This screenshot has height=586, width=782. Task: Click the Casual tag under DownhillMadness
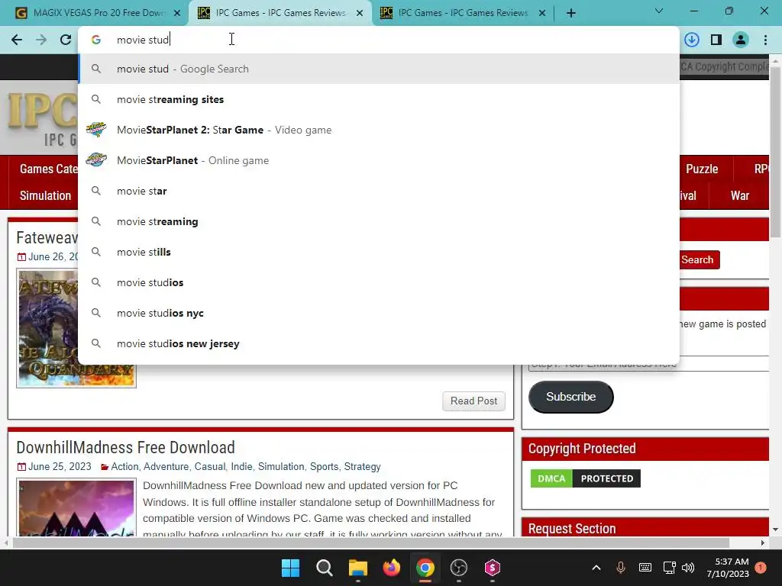tap(209, 466)
